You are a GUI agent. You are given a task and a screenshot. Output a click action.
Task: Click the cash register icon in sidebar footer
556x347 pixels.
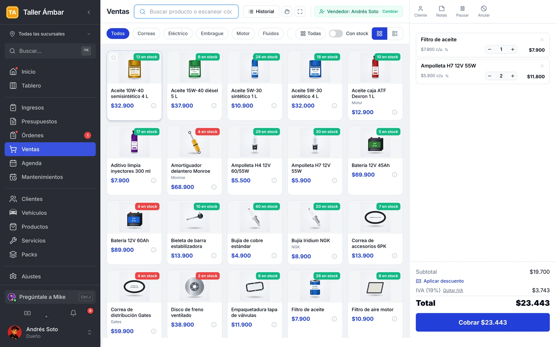[27, 313]
